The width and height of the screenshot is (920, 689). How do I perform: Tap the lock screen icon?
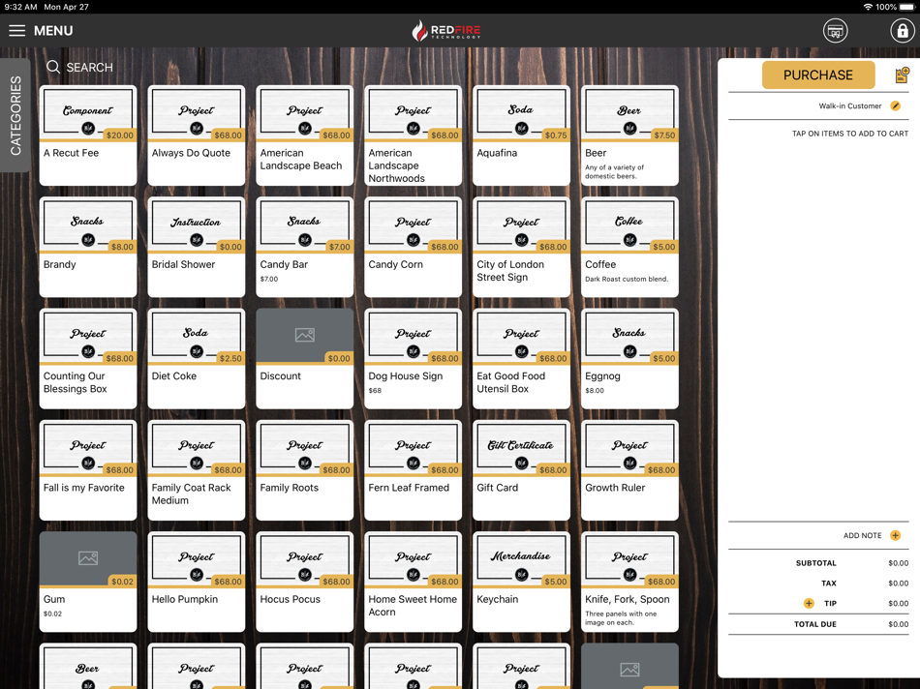tap(903, 31)
